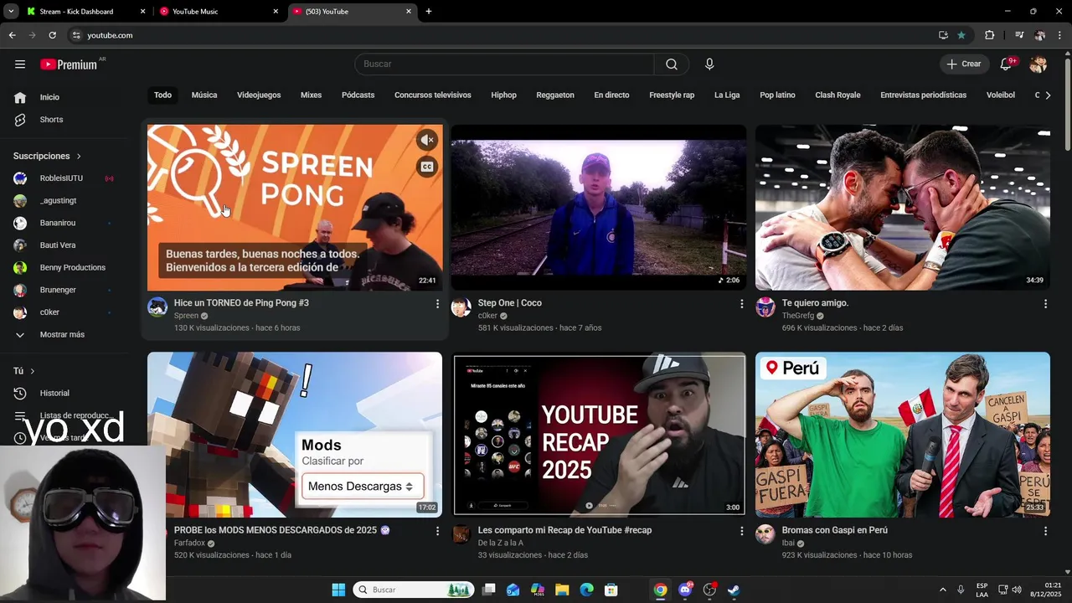The height and width of the screenshot is (603, 1072).
Task: Select the Todo chip
Action: [x=162, y=95]
